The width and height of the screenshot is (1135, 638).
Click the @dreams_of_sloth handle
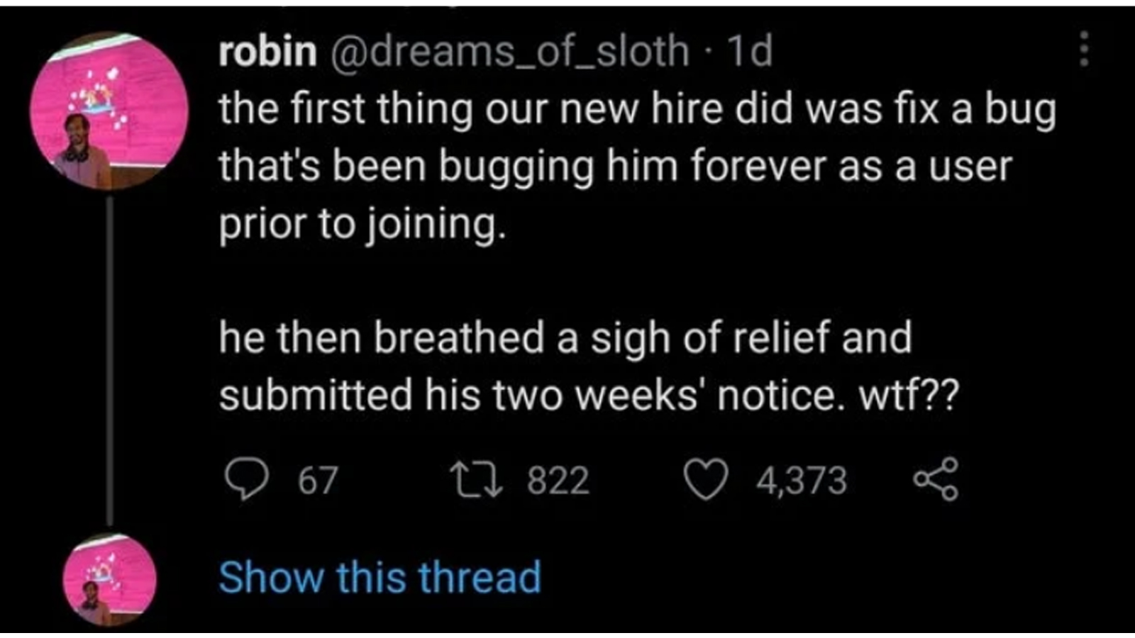[x=508, y=51]
